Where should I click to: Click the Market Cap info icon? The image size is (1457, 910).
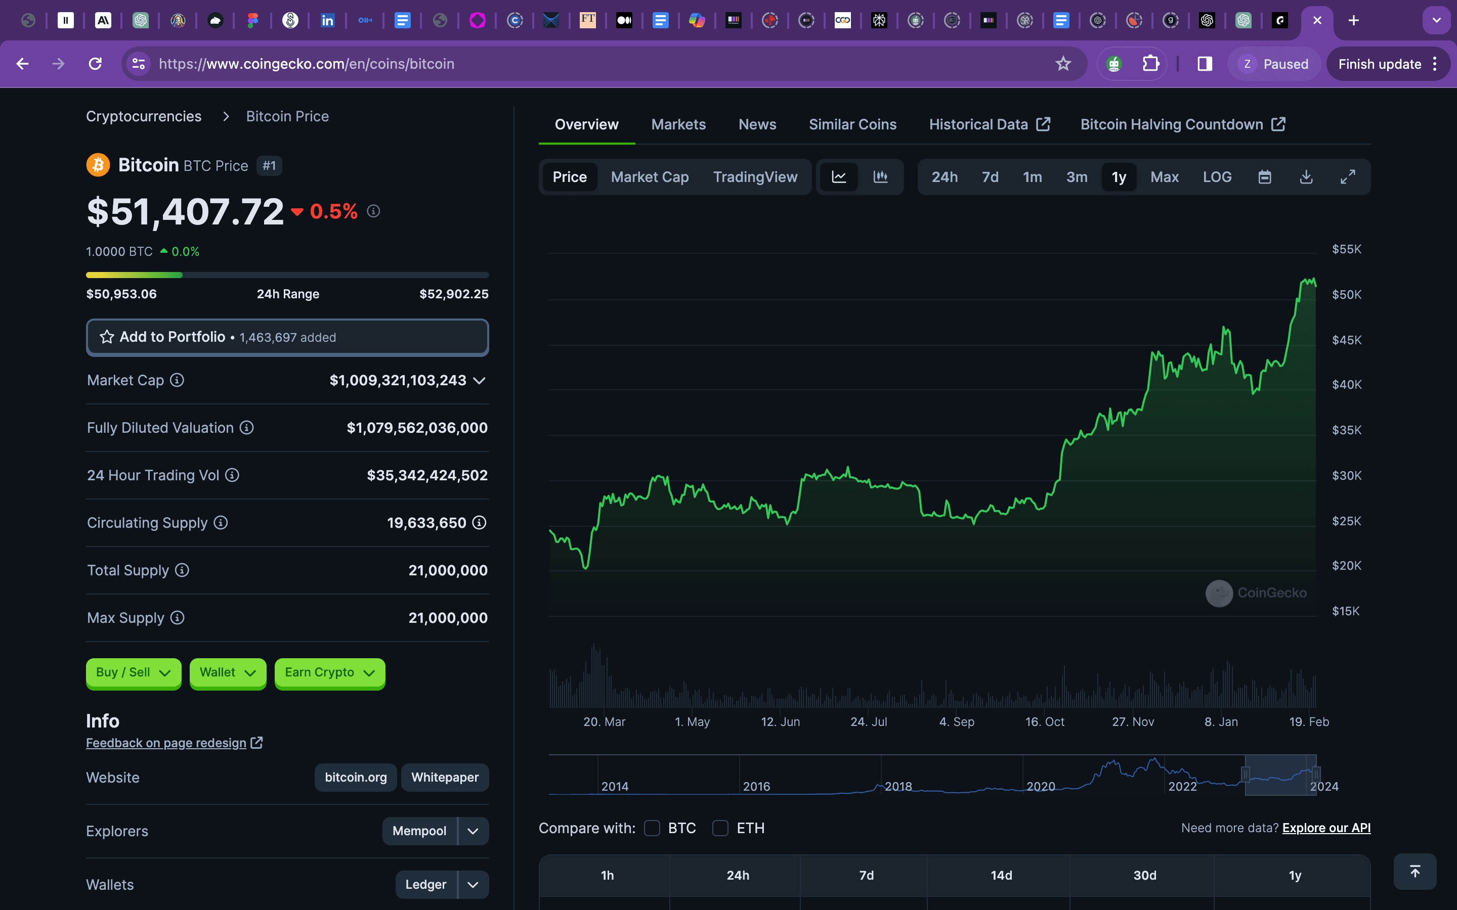click(x=177, y=380)
